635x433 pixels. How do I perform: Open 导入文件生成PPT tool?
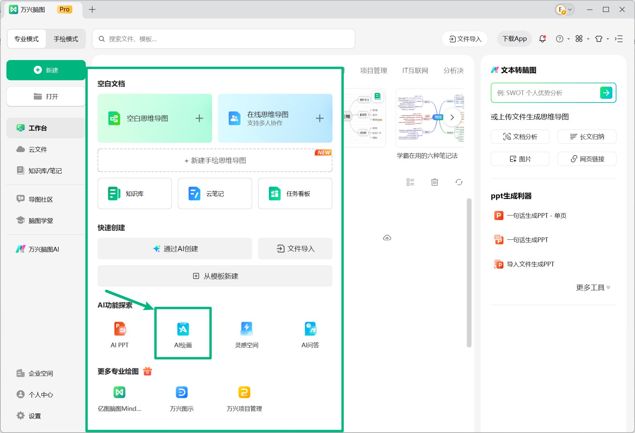pyautogui.click(x=524, y=264)
